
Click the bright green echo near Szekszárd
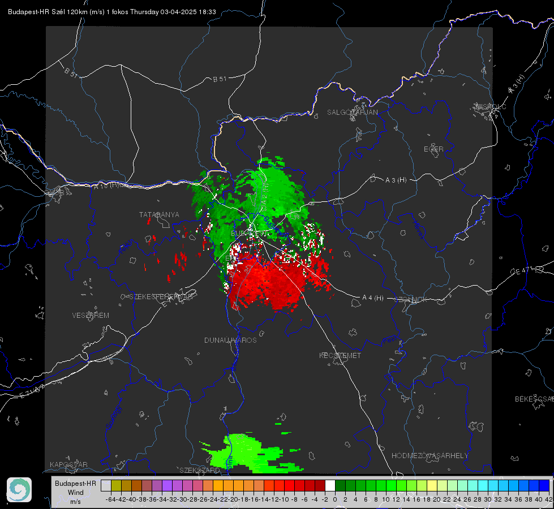pos(251,454)
